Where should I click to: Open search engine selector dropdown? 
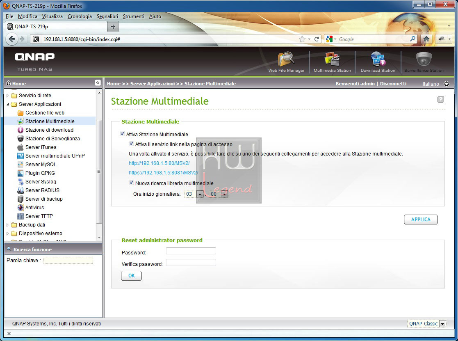point(331,39)
